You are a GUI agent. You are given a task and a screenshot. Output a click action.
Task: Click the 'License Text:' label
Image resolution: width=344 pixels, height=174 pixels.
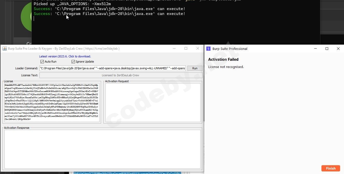[x=30, y=75]
